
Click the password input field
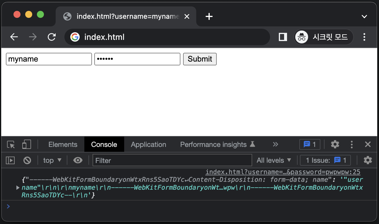pos(137,59)
